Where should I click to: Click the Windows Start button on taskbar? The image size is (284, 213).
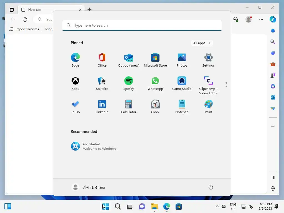106,206
